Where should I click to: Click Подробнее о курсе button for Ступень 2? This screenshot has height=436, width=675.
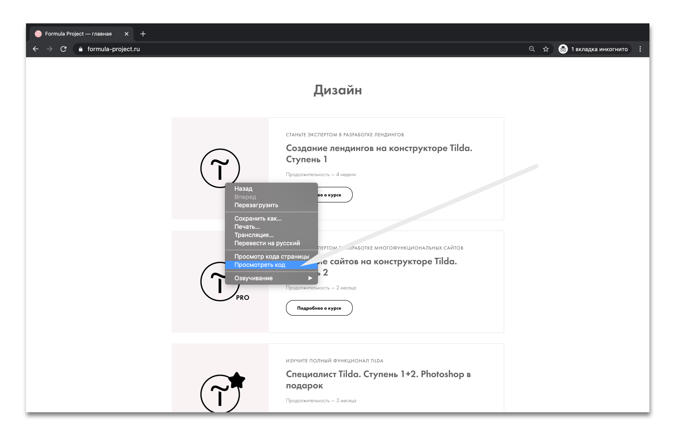coord(319,308)
